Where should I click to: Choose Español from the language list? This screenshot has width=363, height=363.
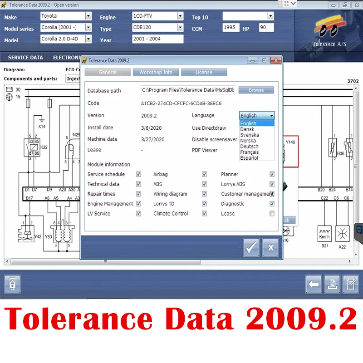pos(257,158)
